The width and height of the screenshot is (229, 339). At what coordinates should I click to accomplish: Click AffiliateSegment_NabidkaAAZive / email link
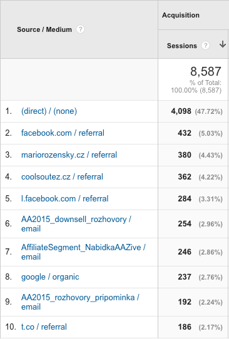pyautogui.click(x=83, y=252)
